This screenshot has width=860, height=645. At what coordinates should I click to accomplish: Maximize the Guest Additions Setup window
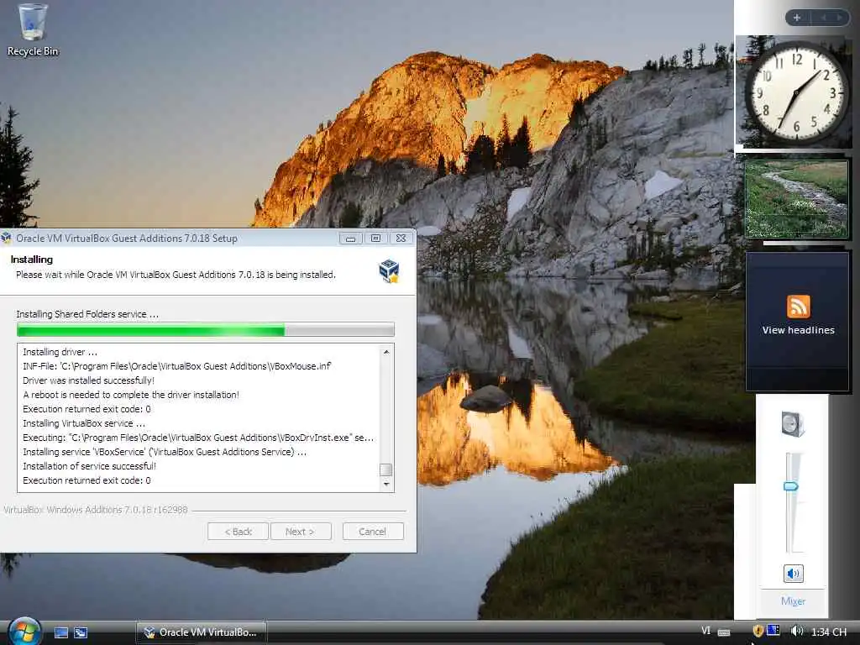[375, 239]
